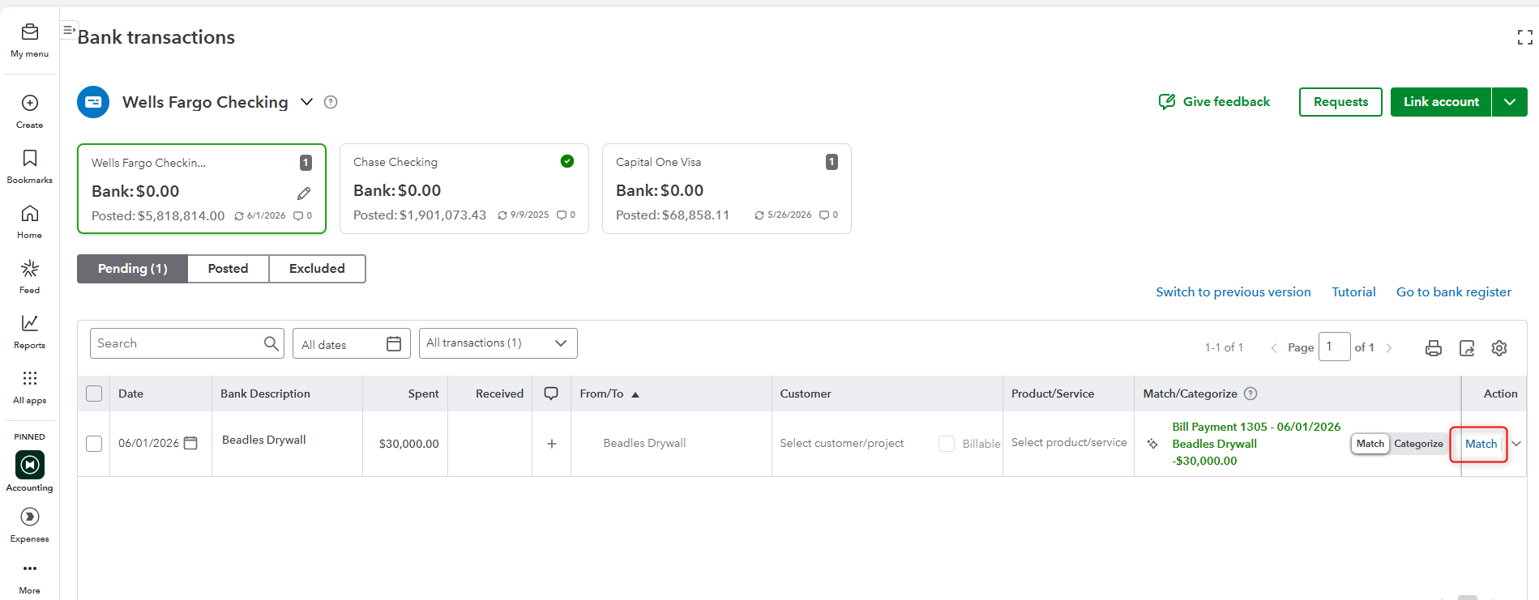The height and width of the screenshot is (600, 1539).
Task: Open Reports from the sidebar
Action: [x=30, y=331]
